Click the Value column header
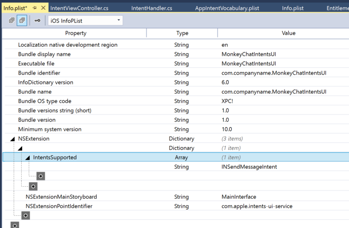The image size is (349, 228). coord(288,33)
